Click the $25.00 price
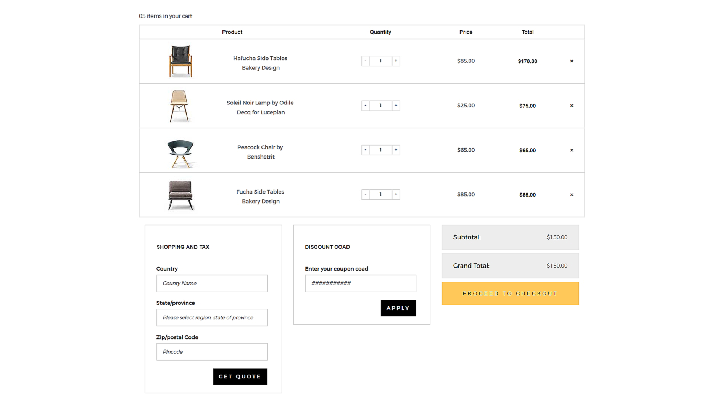Image resolution: width=725 pixels, height=399 pixels. (x=466, y=106)
